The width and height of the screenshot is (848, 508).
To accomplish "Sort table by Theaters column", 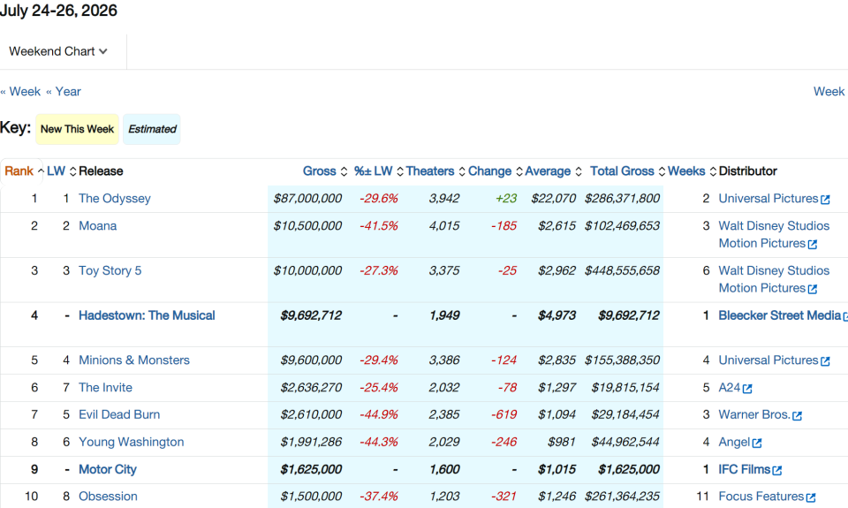I will click(x=435, y=171).
